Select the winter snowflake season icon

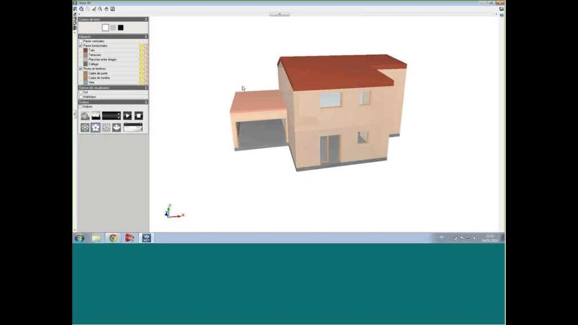[85, 128]
